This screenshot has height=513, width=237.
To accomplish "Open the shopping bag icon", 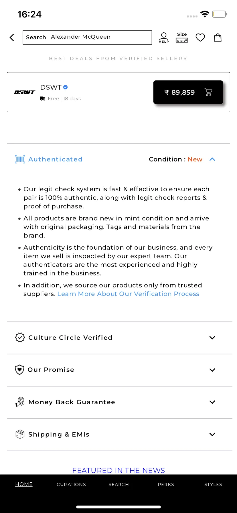I will click(x=218, y=38).
